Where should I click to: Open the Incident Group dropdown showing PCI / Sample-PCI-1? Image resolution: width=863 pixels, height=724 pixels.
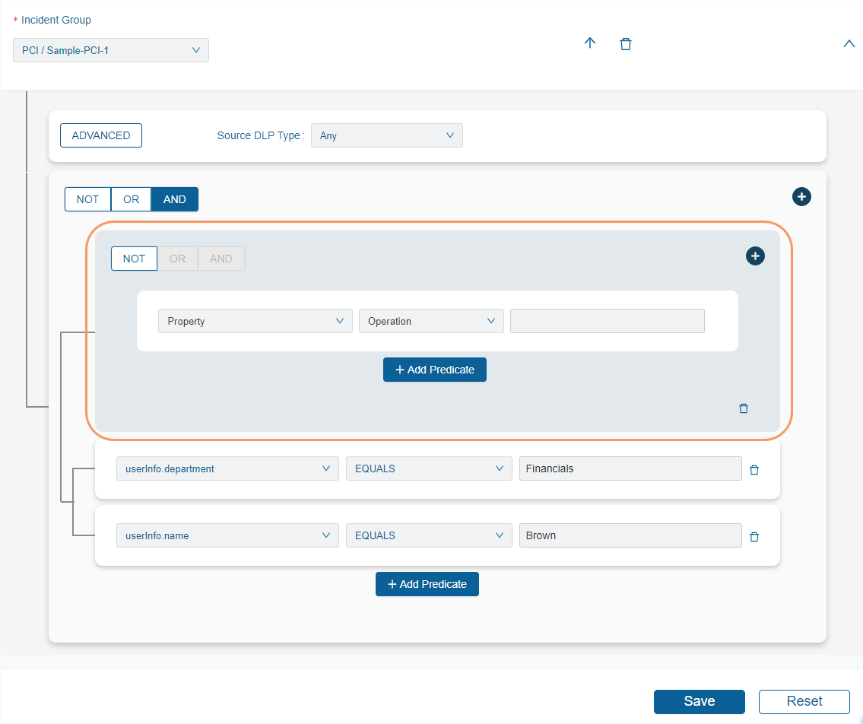click(x=110, y=49)
